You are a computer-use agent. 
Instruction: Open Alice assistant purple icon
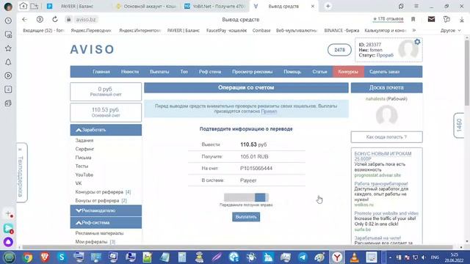coord(8,241)
